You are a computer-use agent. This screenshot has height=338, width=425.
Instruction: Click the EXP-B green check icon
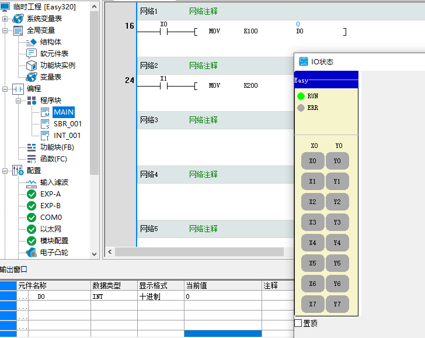[x=32, y=206]
